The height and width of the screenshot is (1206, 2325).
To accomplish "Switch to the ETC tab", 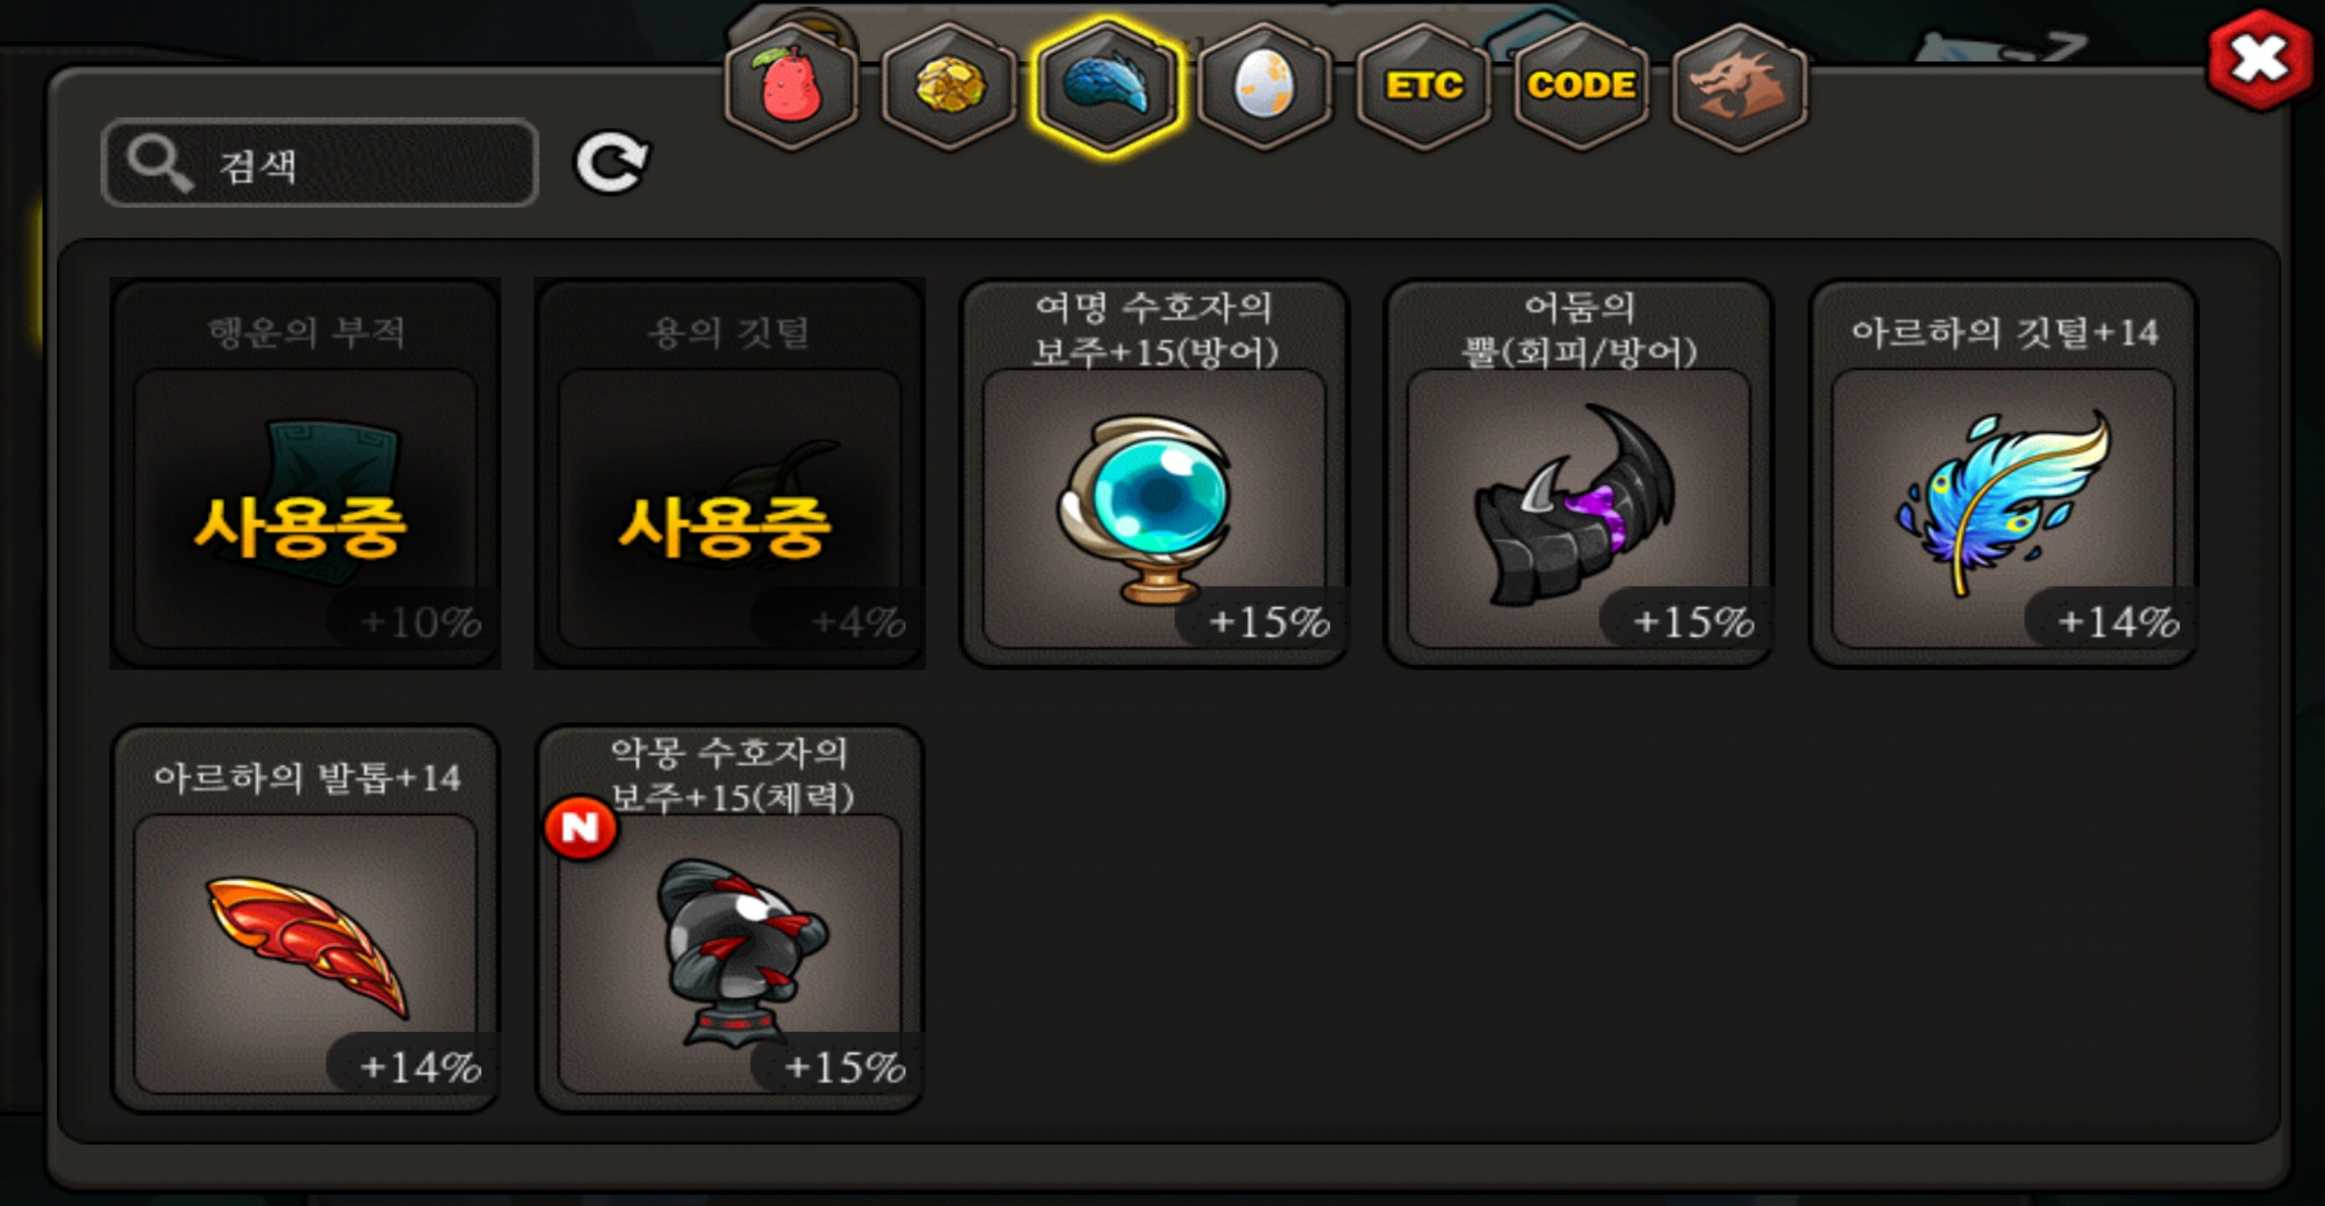I will 1423,86.
